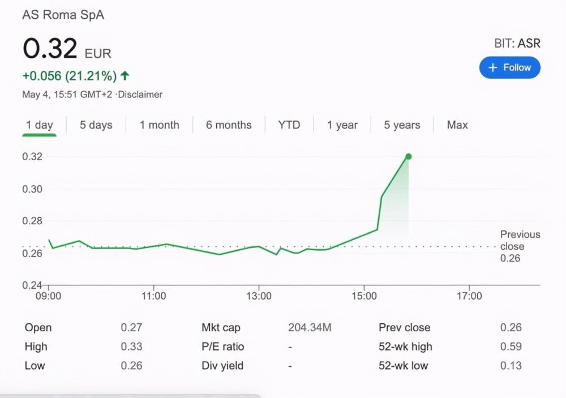Switch to the 5 days tab

96,125
